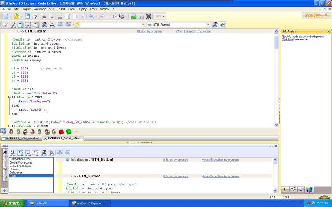Open the Workshop menu
This screenshot has height=207, width=332.
point(39,9)
